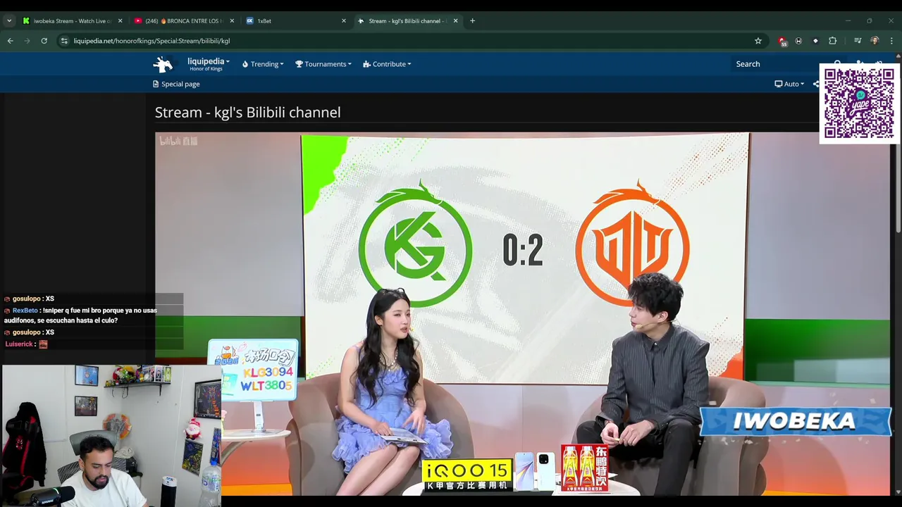
Task: Expand the Contribute menu
Action: click(387, 64)
